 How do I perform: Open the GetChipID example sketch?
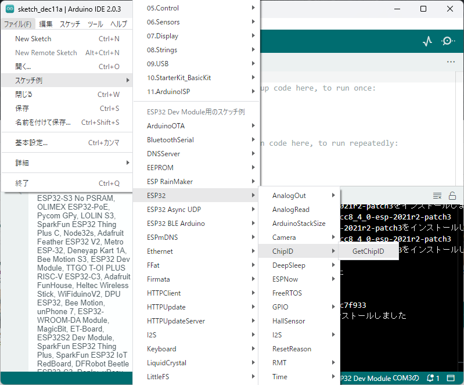click(x=369, y=251)
